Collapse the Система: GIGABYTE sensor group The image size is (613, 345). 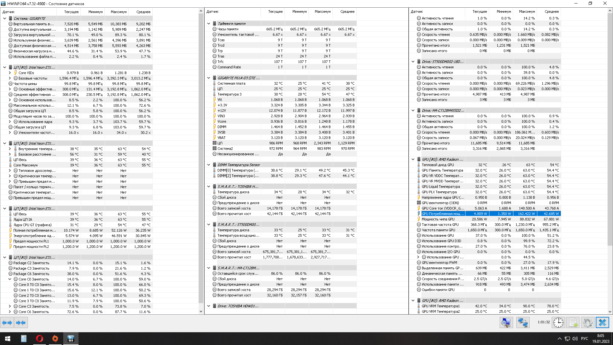point(5,19)
